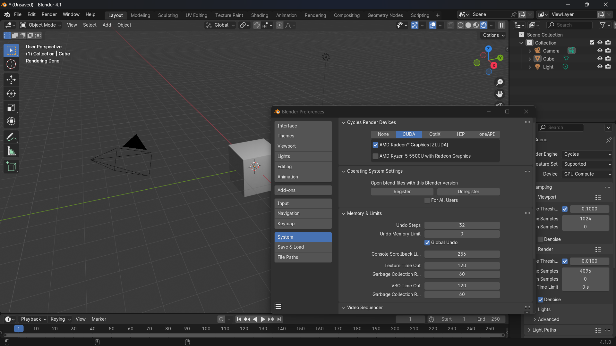Click the Undo Steps value field

pyautogui.click(x=462, y=225)
